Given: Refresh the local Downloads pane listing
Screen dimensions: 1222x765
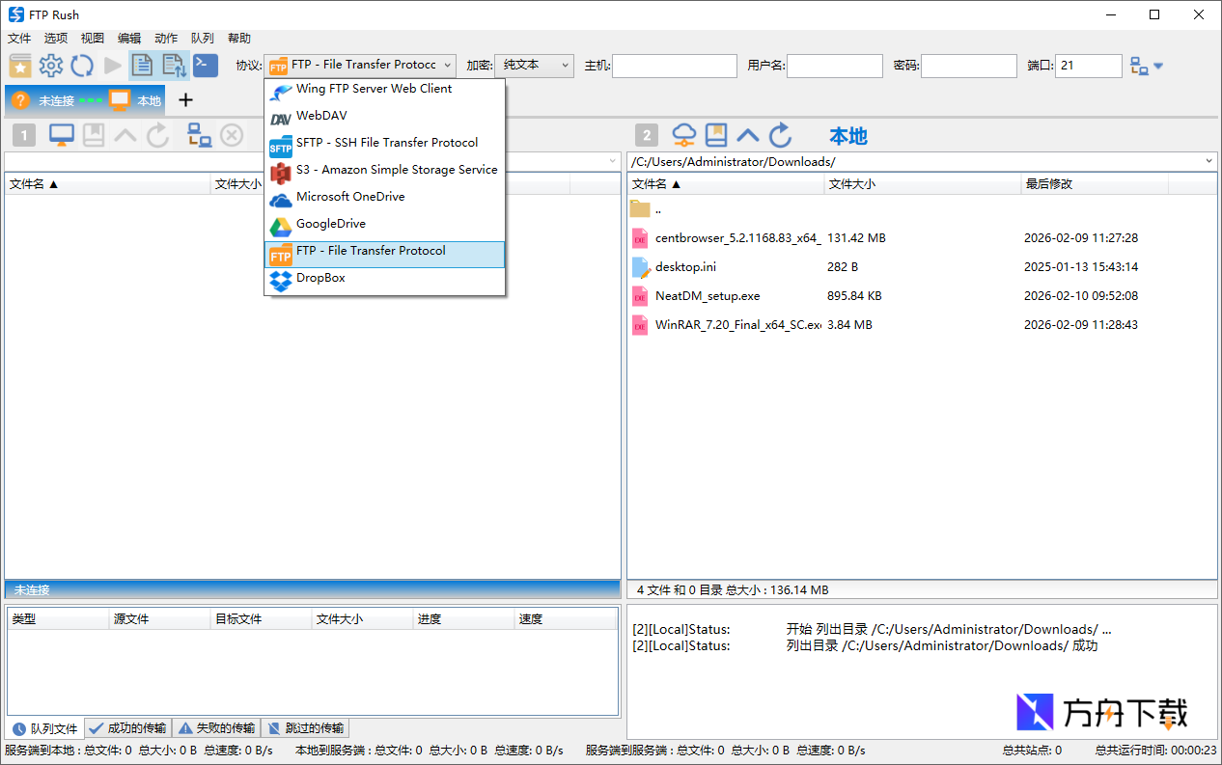Looking at the screenshot, I should coord(781,135).
